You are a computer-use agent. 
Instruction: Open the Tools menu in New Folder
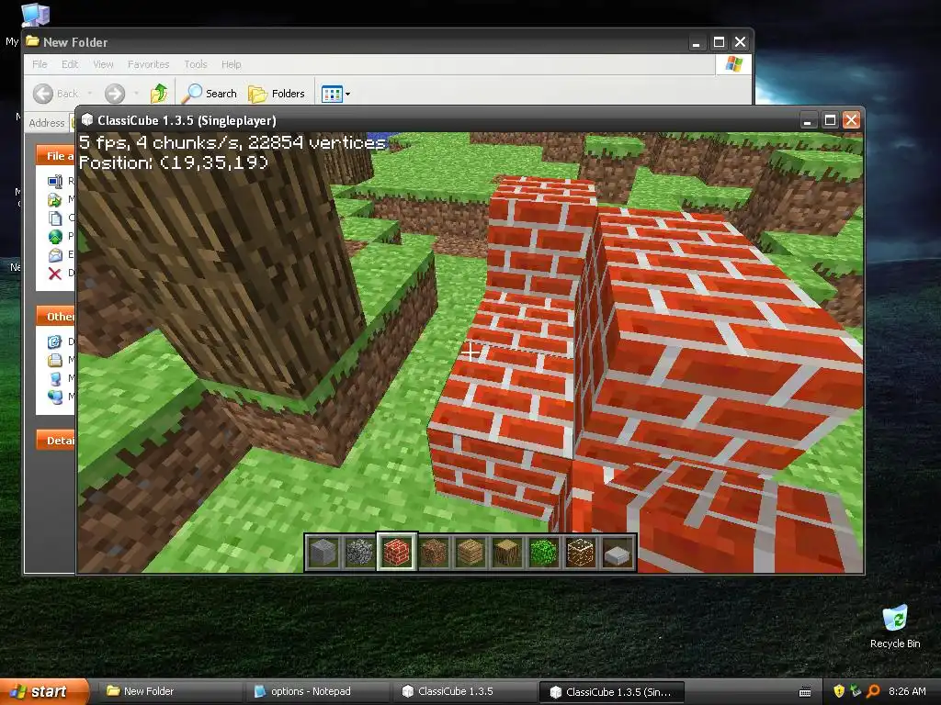pos(196,64)
